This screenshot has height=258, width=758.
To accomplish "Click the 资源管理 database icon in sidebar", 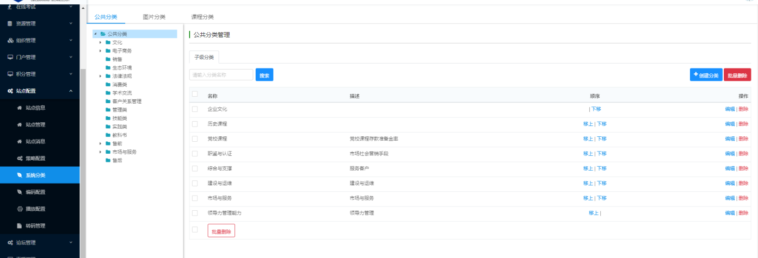I will pos(10,23).
